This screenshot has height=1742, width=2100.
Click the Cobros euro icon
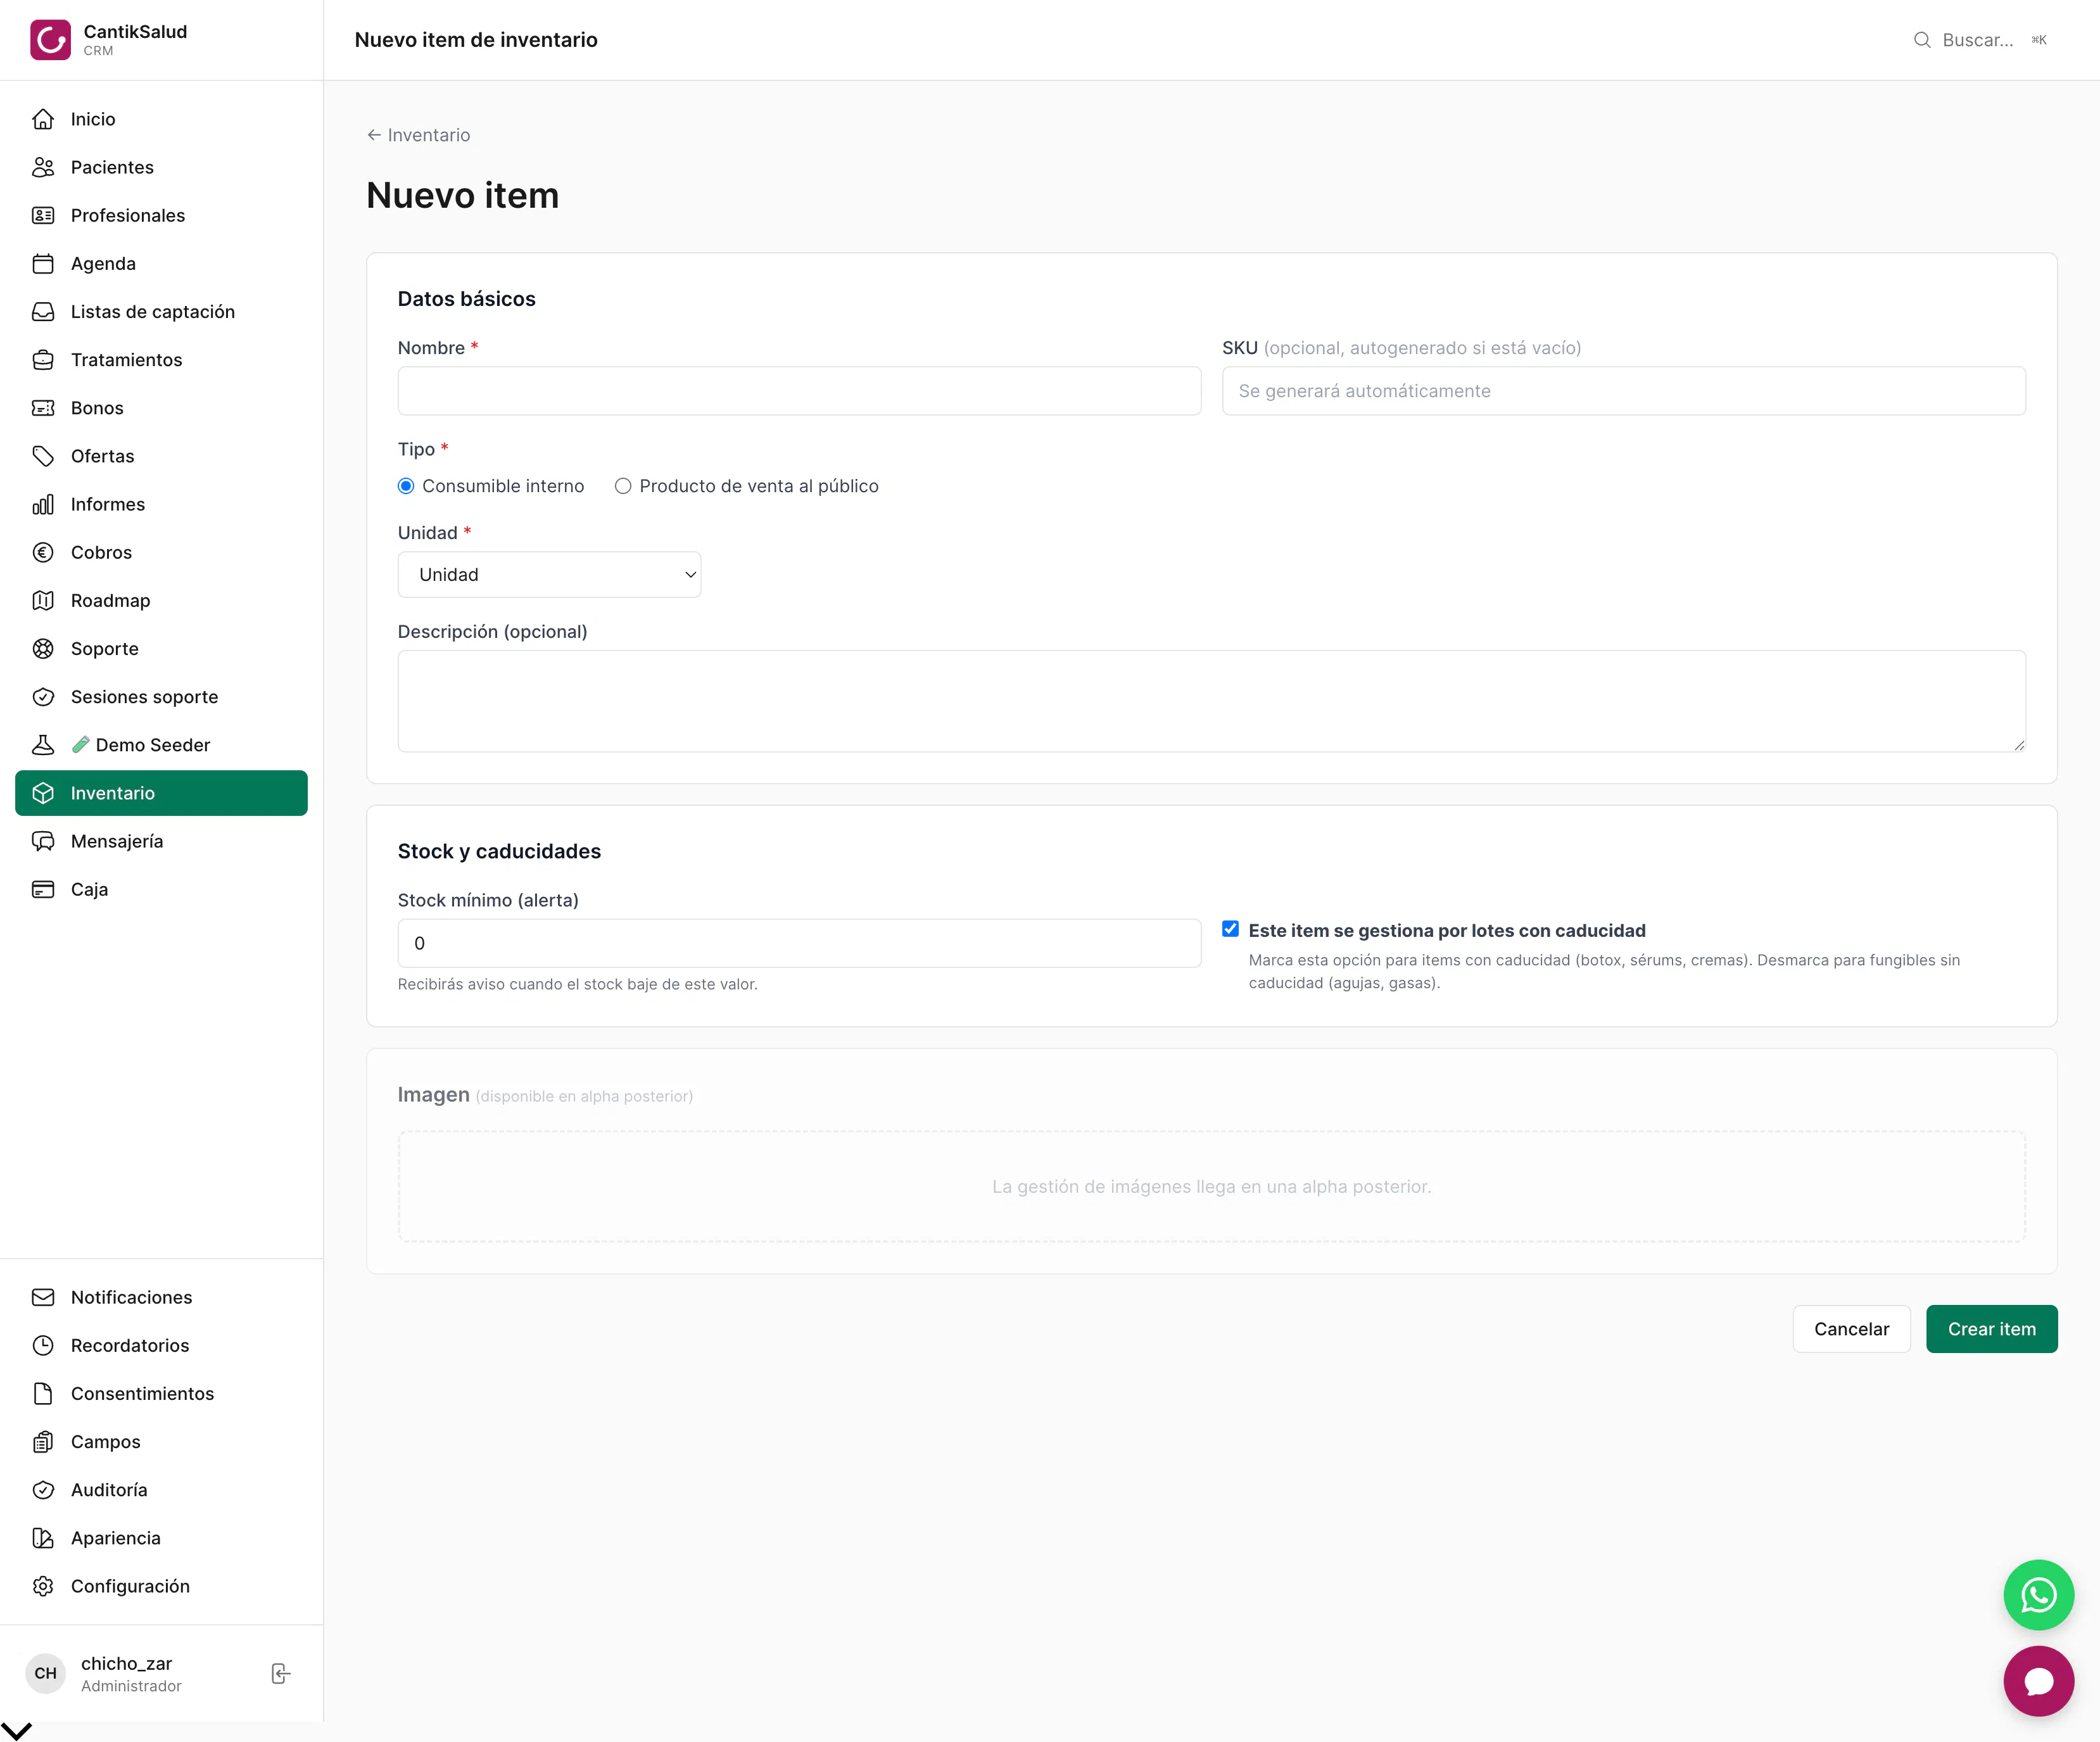click(x=43, y=552)
